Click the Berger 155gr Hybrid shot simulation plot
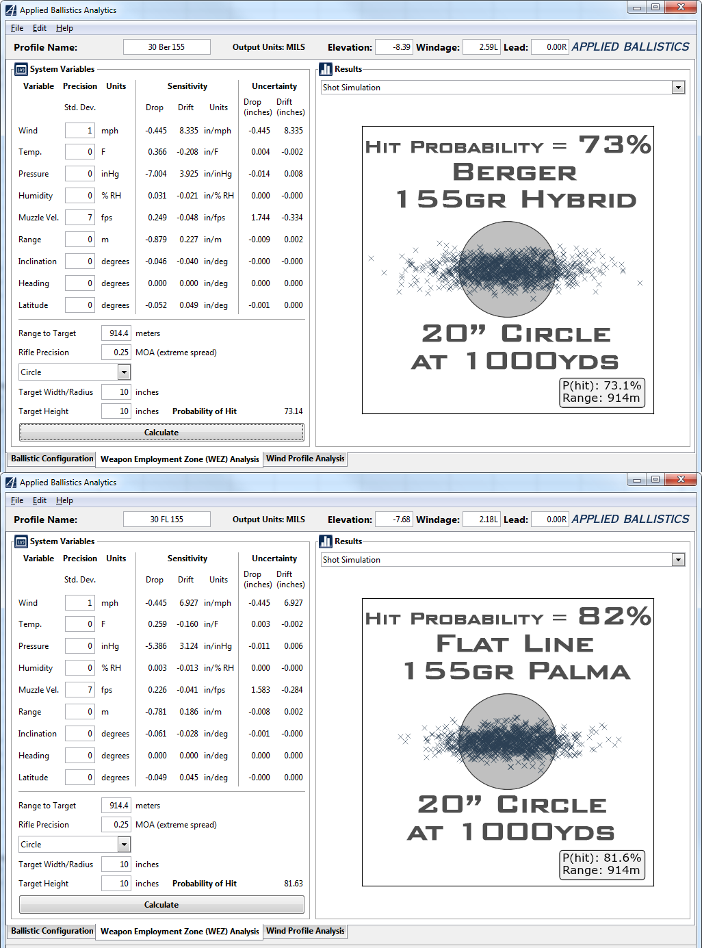The width and height of the screenshot is (702, 948). 508,270
